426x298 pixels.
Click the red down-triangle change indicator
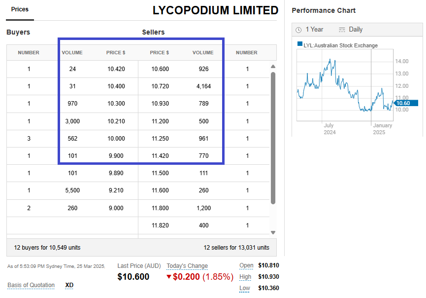click(x=169, y=277)
